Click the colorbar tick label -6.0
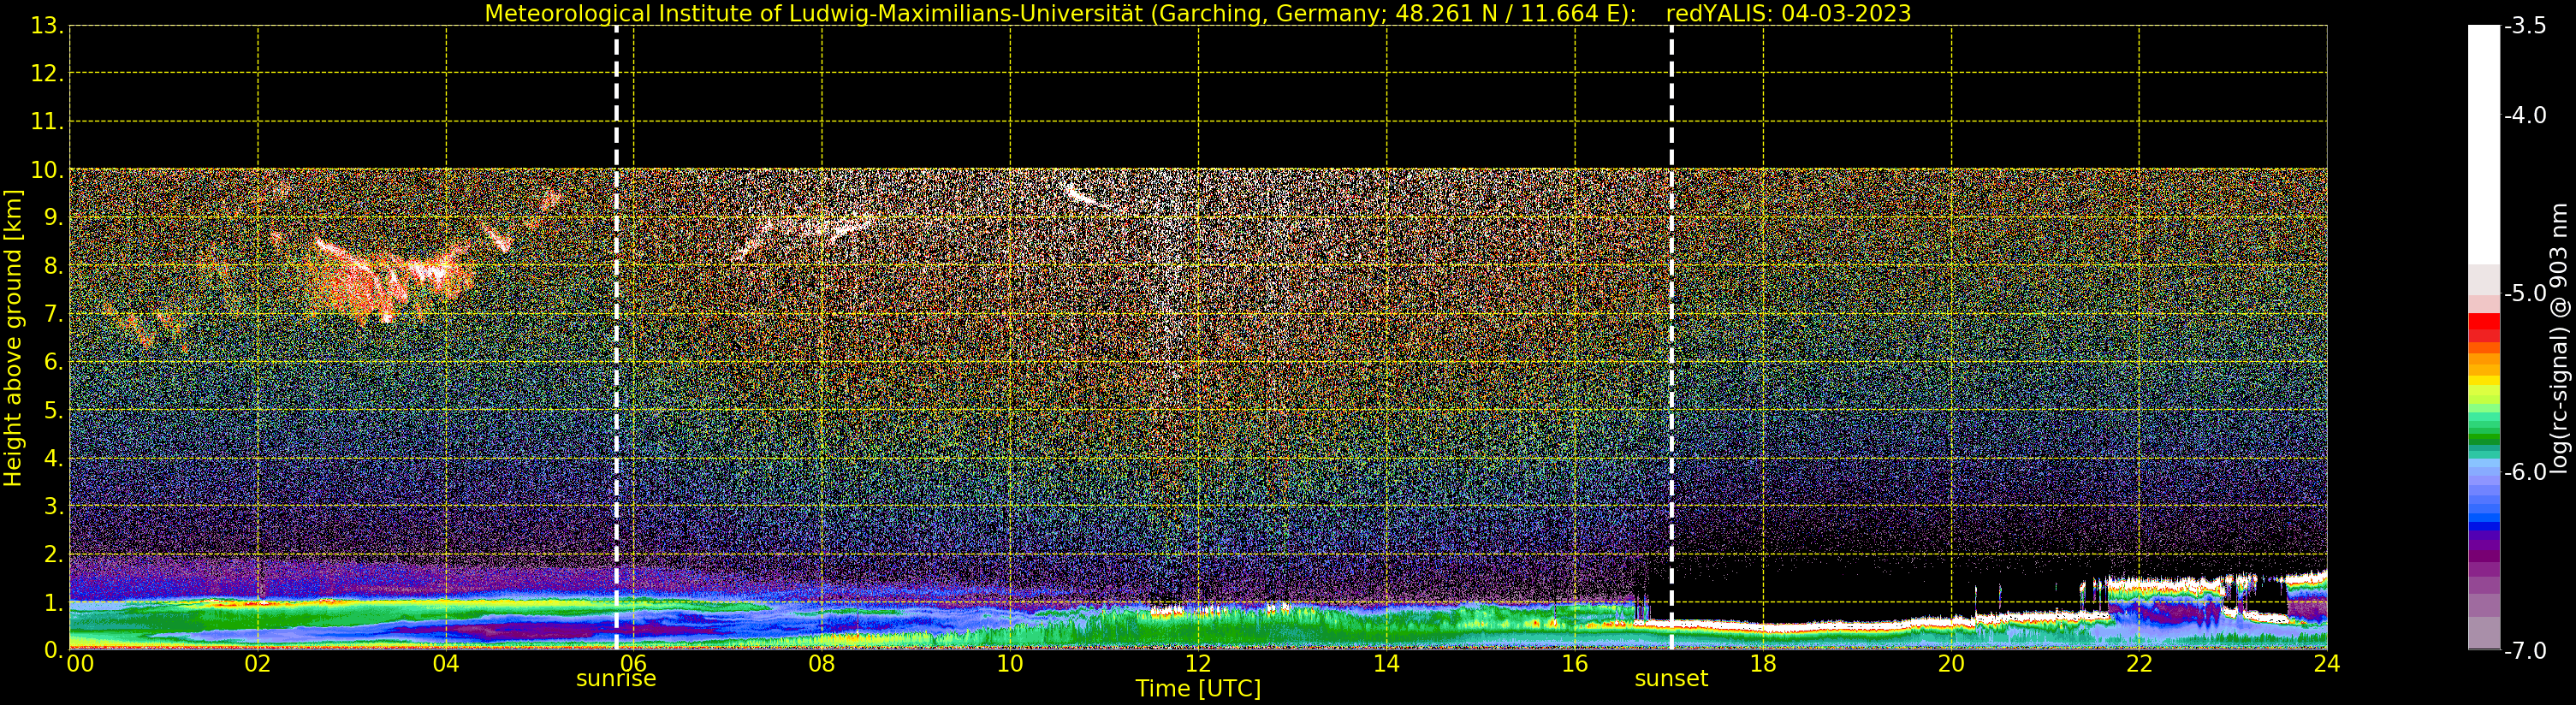The width and height of the screenshot is (2576, 705). 2525,472
